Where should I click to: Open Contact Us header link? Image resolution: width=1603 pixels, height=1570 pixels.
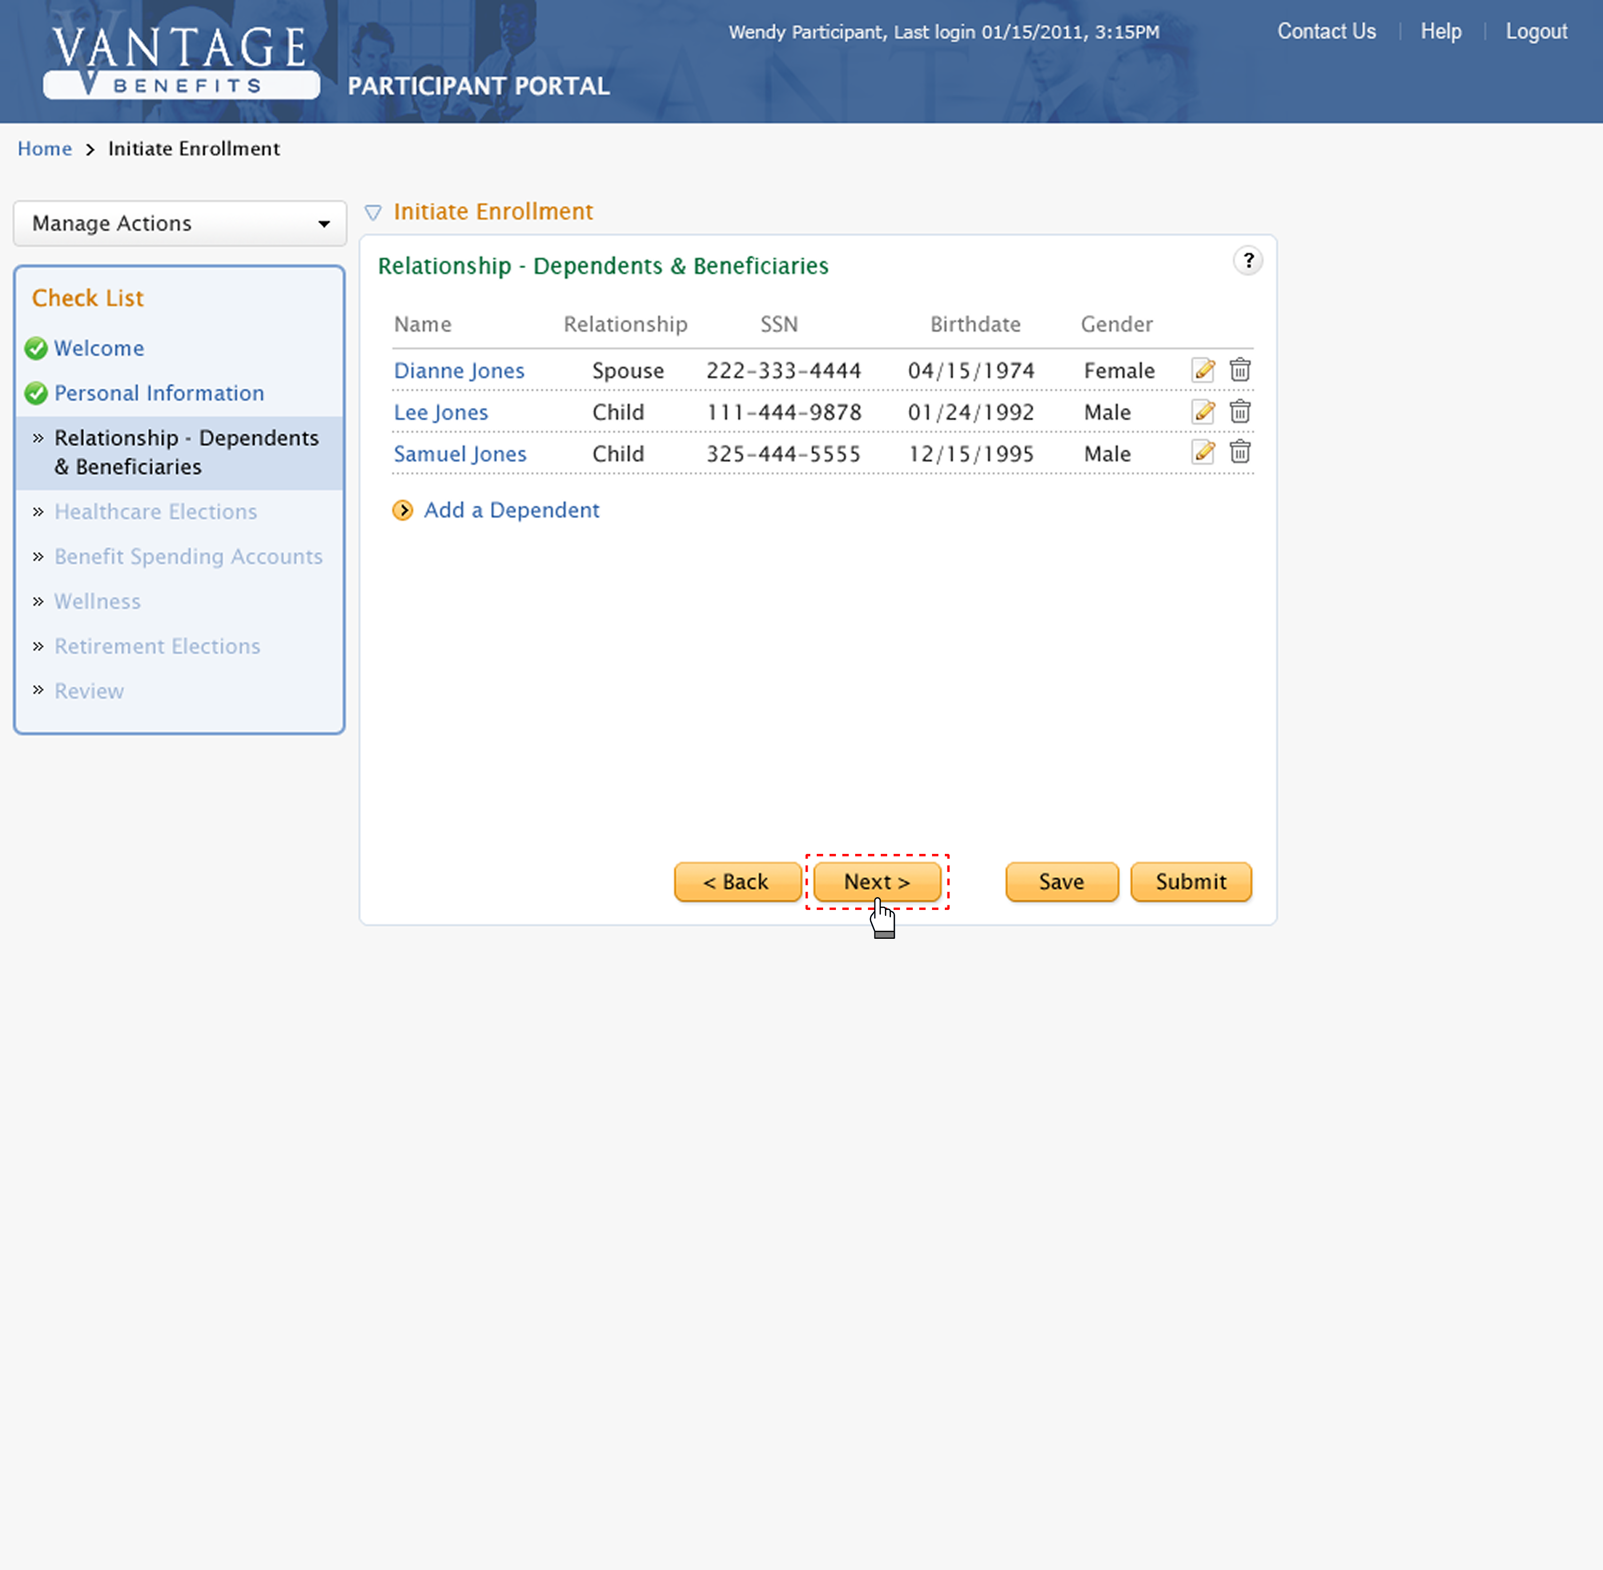(1326, 32)
